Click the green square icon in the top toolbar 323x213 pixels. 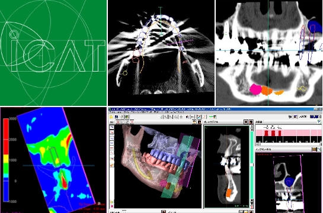click(127, 117)
